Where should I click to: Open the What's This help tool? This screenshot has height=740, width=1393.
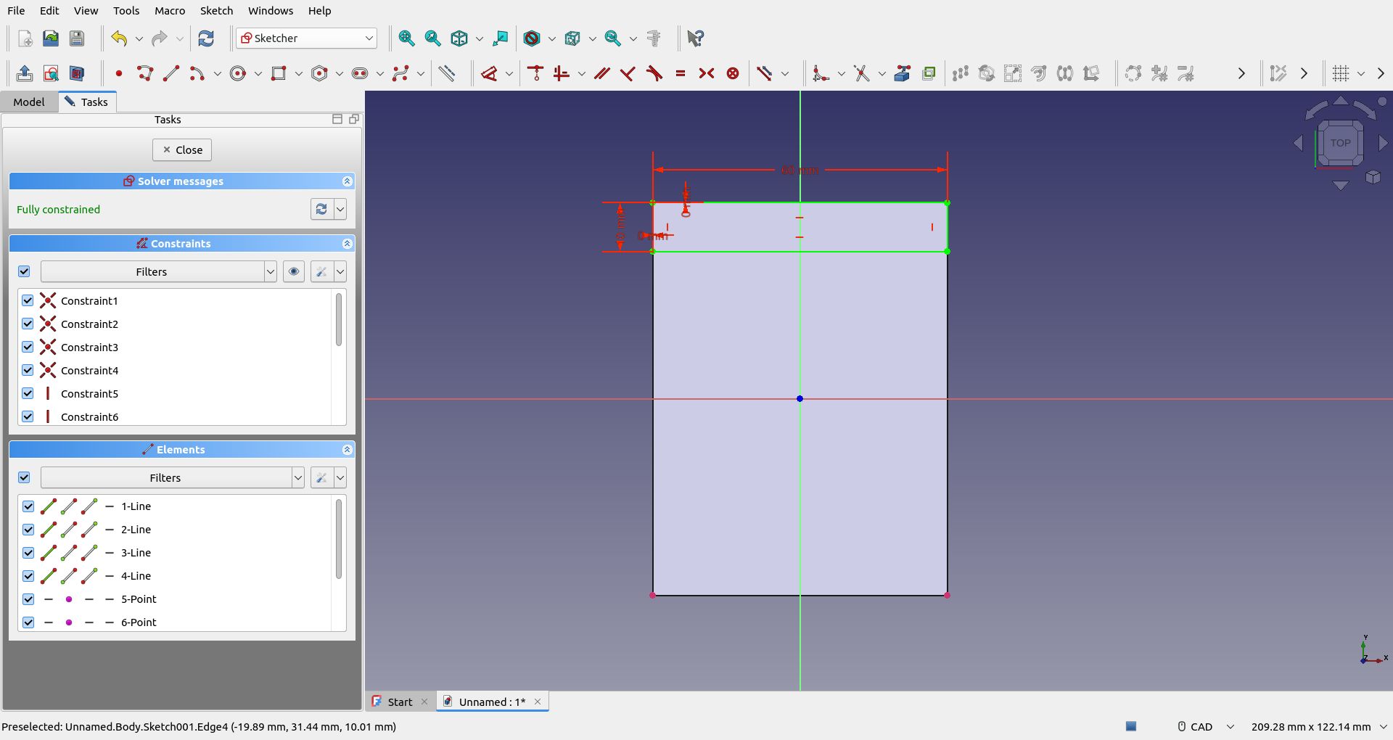coord(695,38)
